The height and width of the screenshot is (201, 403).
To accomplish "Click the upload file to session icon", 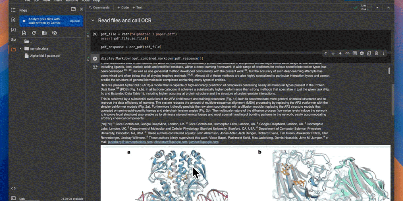I will click(24, 33).
